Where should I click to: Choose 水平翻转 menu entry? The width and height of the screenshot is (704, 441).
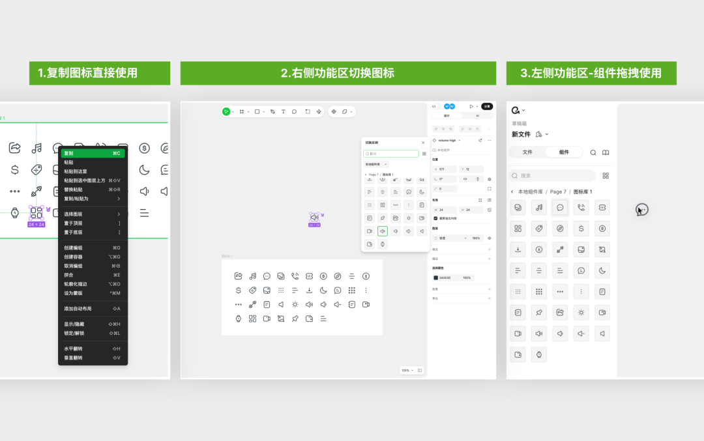coord(93,349)
